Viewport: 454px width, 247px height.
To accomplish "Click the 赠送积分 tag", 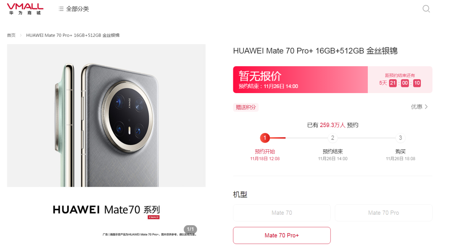I will tap(246, 107).
